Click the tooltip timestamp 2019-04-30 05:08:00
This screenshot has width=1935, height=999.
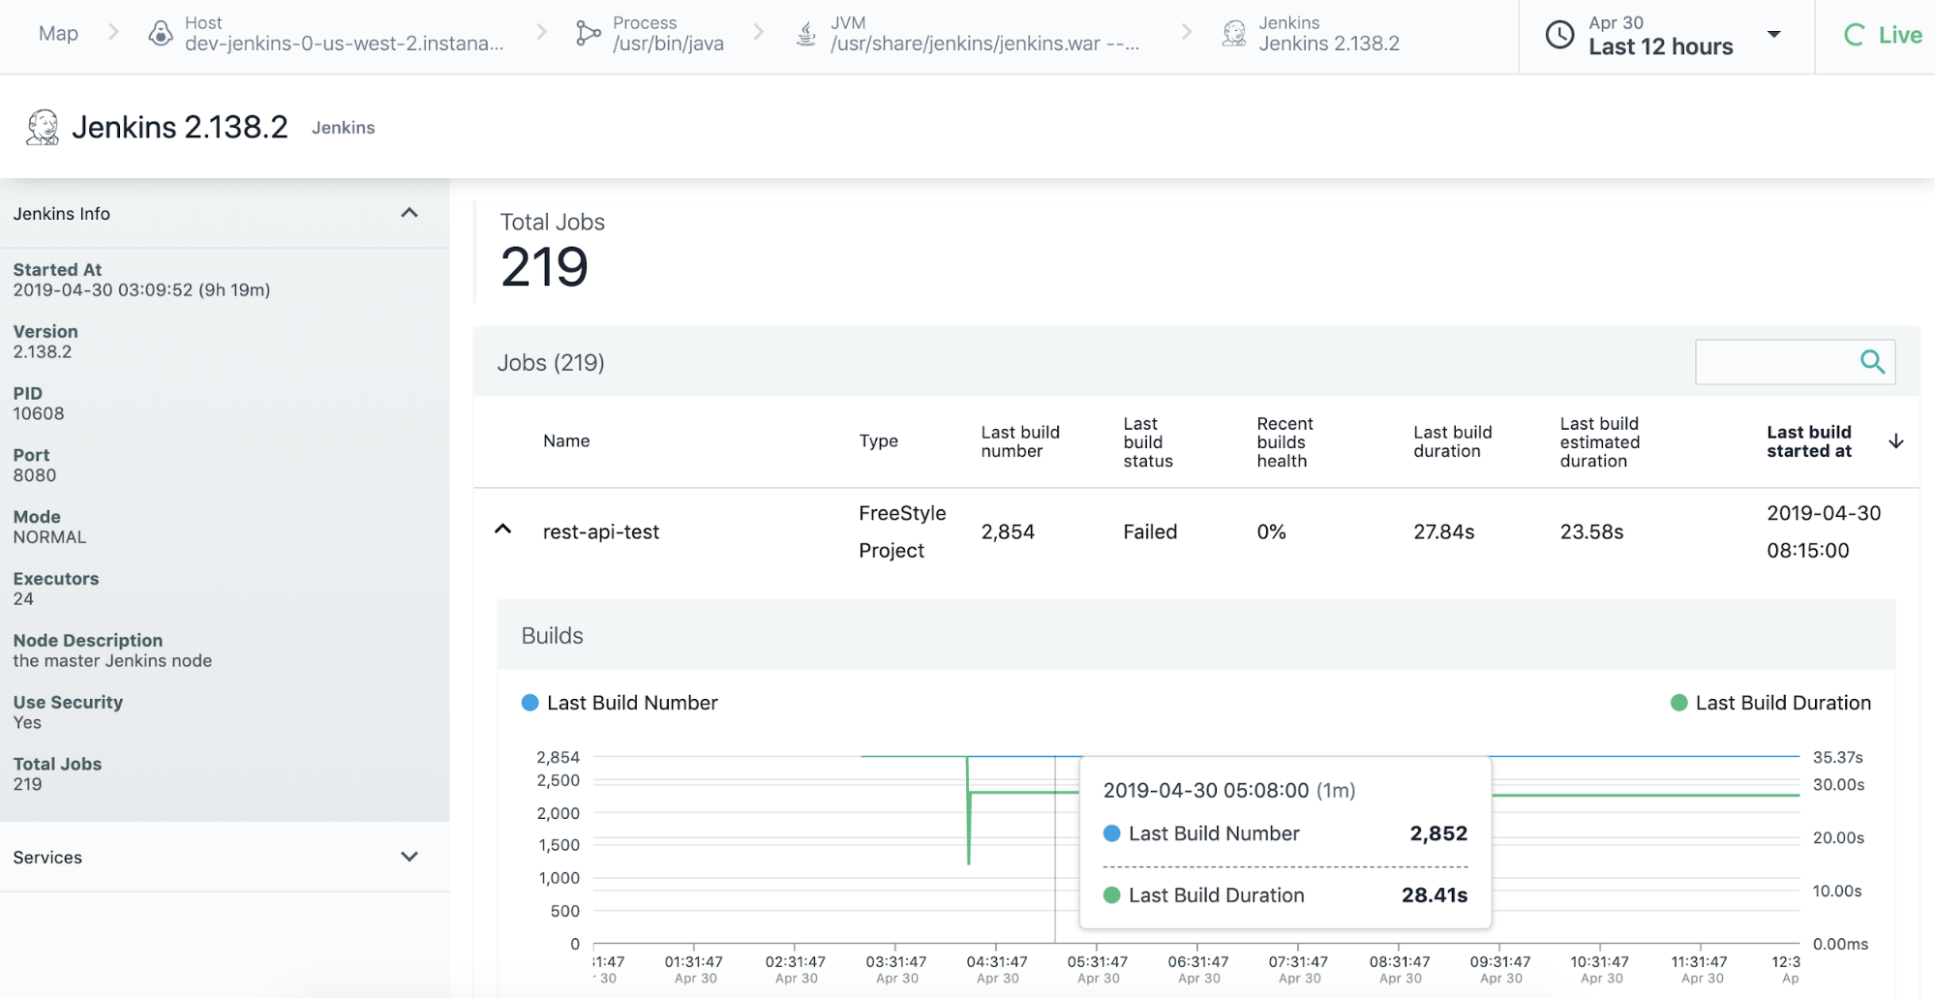(x=1206, y=790)
